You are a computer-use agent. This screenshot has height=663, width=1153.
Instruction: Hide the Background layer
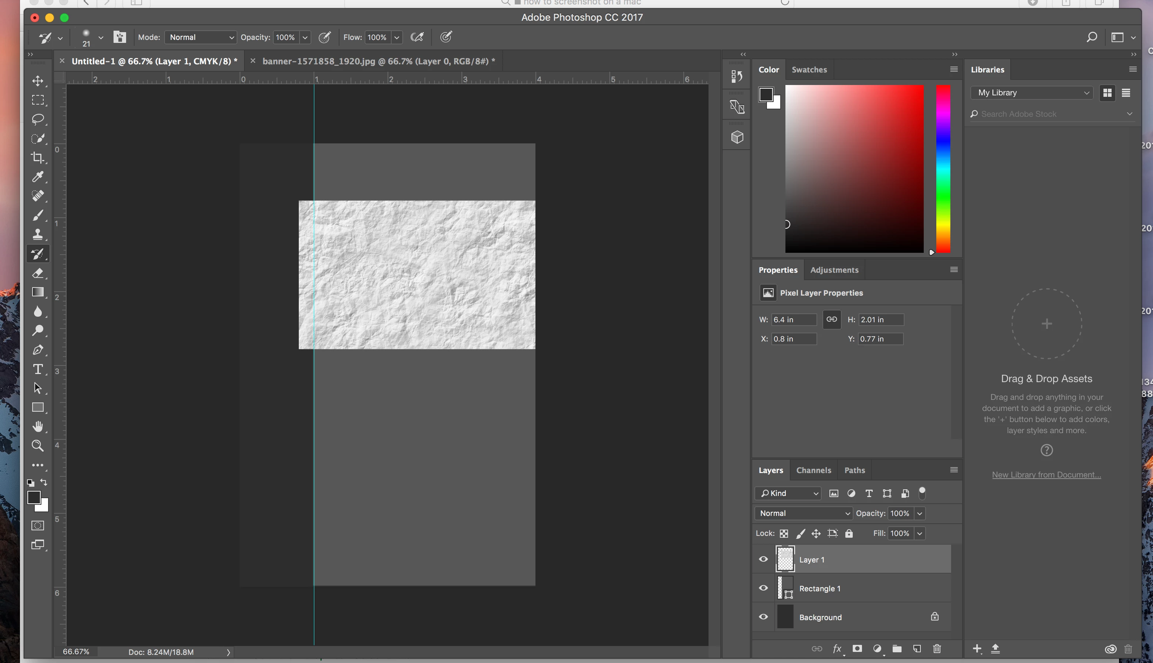pyautogui.click(x=764, y=617)
